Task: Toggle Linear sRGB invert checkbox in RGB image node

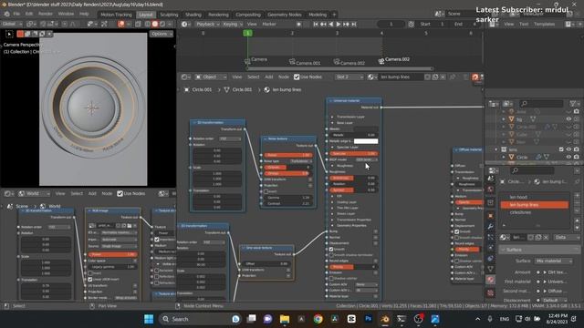Action: [x=89, y=280]
